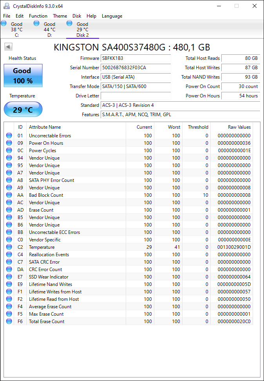Click status orb for Reallocation Events row

(x=9, y=254)
